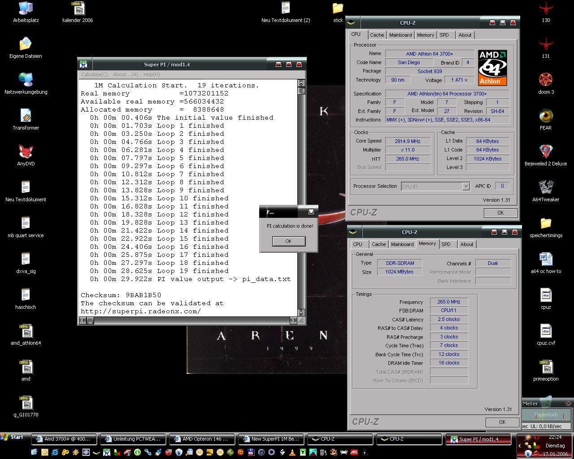Open the mb quart service text file
The image size is (574, 459).
click(26, 227)
